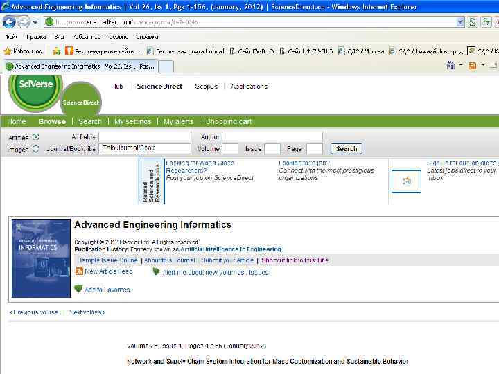Screen dimensions: 499x374
Task: Go to Home in green navigation bar
Action: 17,121
